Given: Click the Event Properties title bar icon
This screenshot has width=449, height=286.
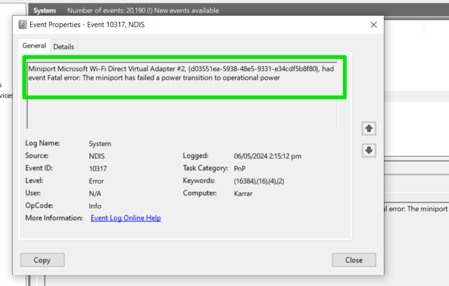Looking at the screenshot, I should pos(22,25).
